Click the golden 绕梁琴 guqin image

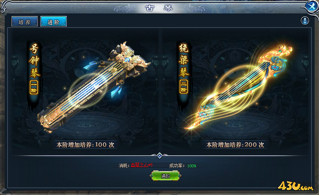[x=238, y=87]
